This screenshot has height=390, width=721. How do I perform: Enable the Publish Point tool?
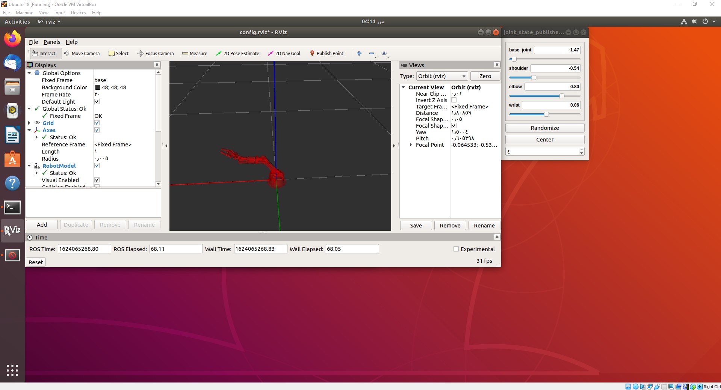click(326, 53)
